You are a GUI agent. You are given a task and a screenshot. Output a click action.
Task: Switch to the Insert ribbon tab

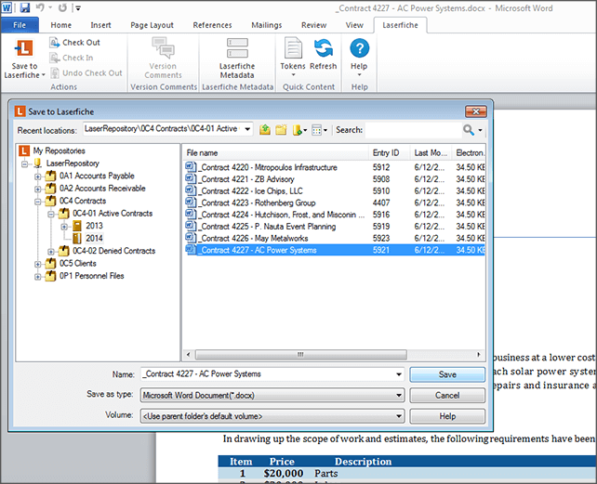(100, 25)
